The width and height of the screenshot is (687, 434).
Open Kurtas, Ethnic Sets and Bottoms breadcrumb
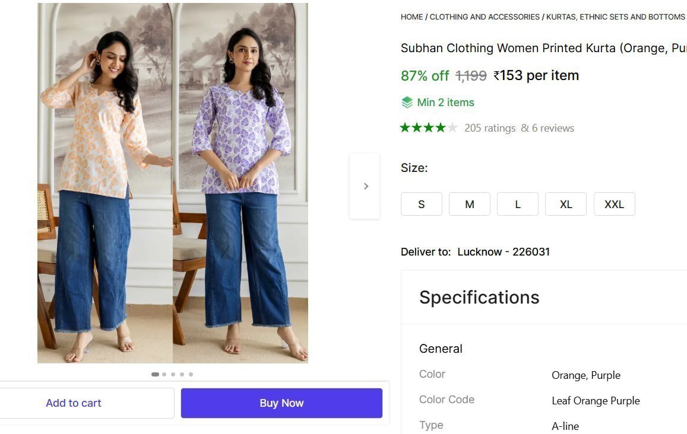coord(616,17)
